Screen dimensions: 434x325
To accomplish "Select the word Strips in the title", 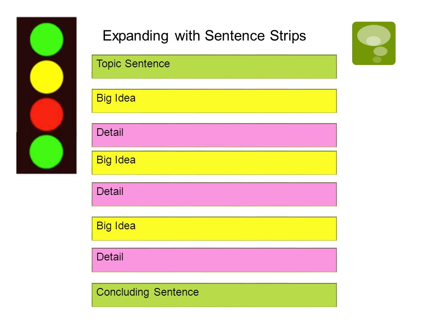I will tap(288, 36).
